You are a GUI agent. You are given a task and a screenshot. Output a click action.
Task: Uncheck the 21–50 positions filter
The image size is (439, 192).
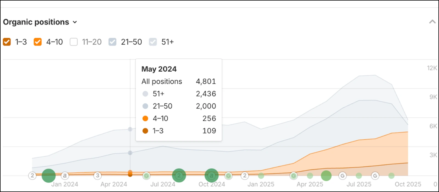point(112,42)
